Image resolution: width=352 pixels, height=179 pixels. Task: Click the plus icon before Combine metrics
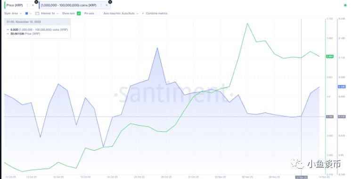pos(143,14)
